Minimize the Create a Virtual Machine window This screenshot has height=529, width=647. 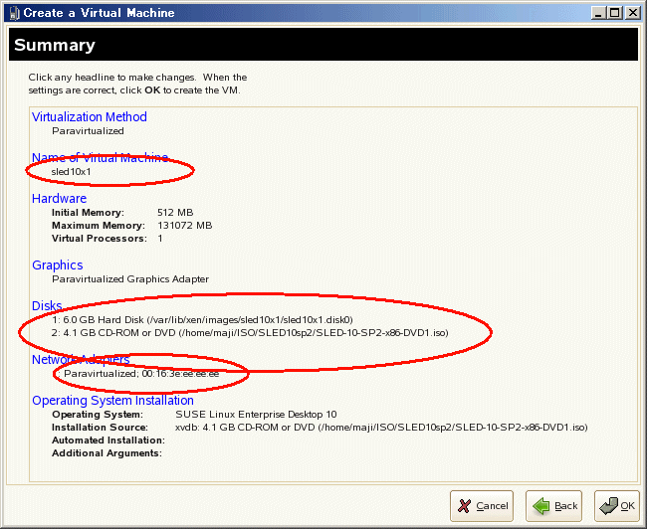click(598, 13)
